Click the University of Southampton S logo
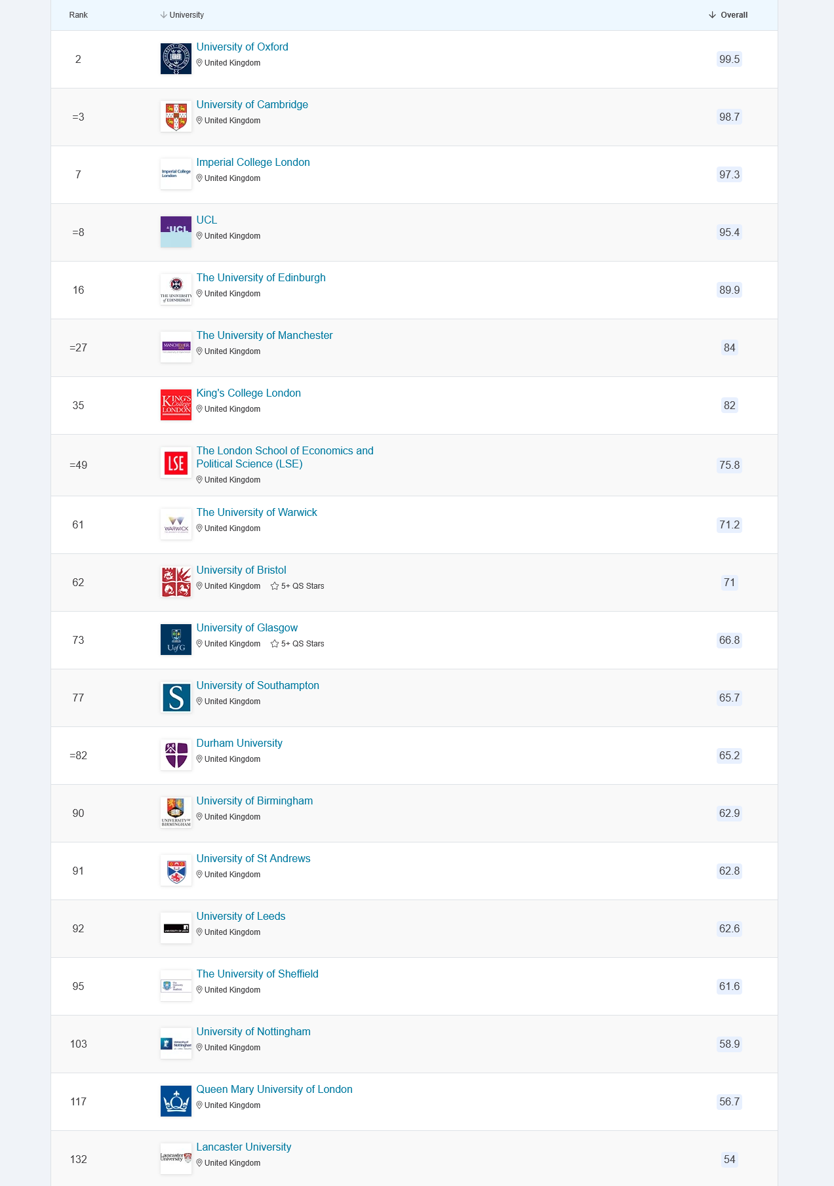The height and width of the screenshot is (1186, 834). coord(176,698)
